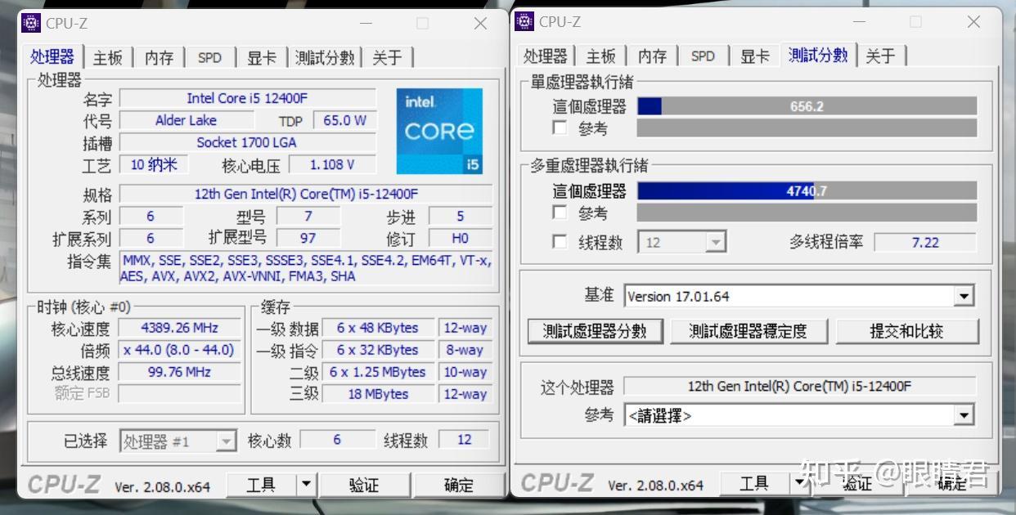Click the 规格 field in left window
The width and height of the screenshot is (1016, 515).
pyautogui.click(x=306, y=194)
